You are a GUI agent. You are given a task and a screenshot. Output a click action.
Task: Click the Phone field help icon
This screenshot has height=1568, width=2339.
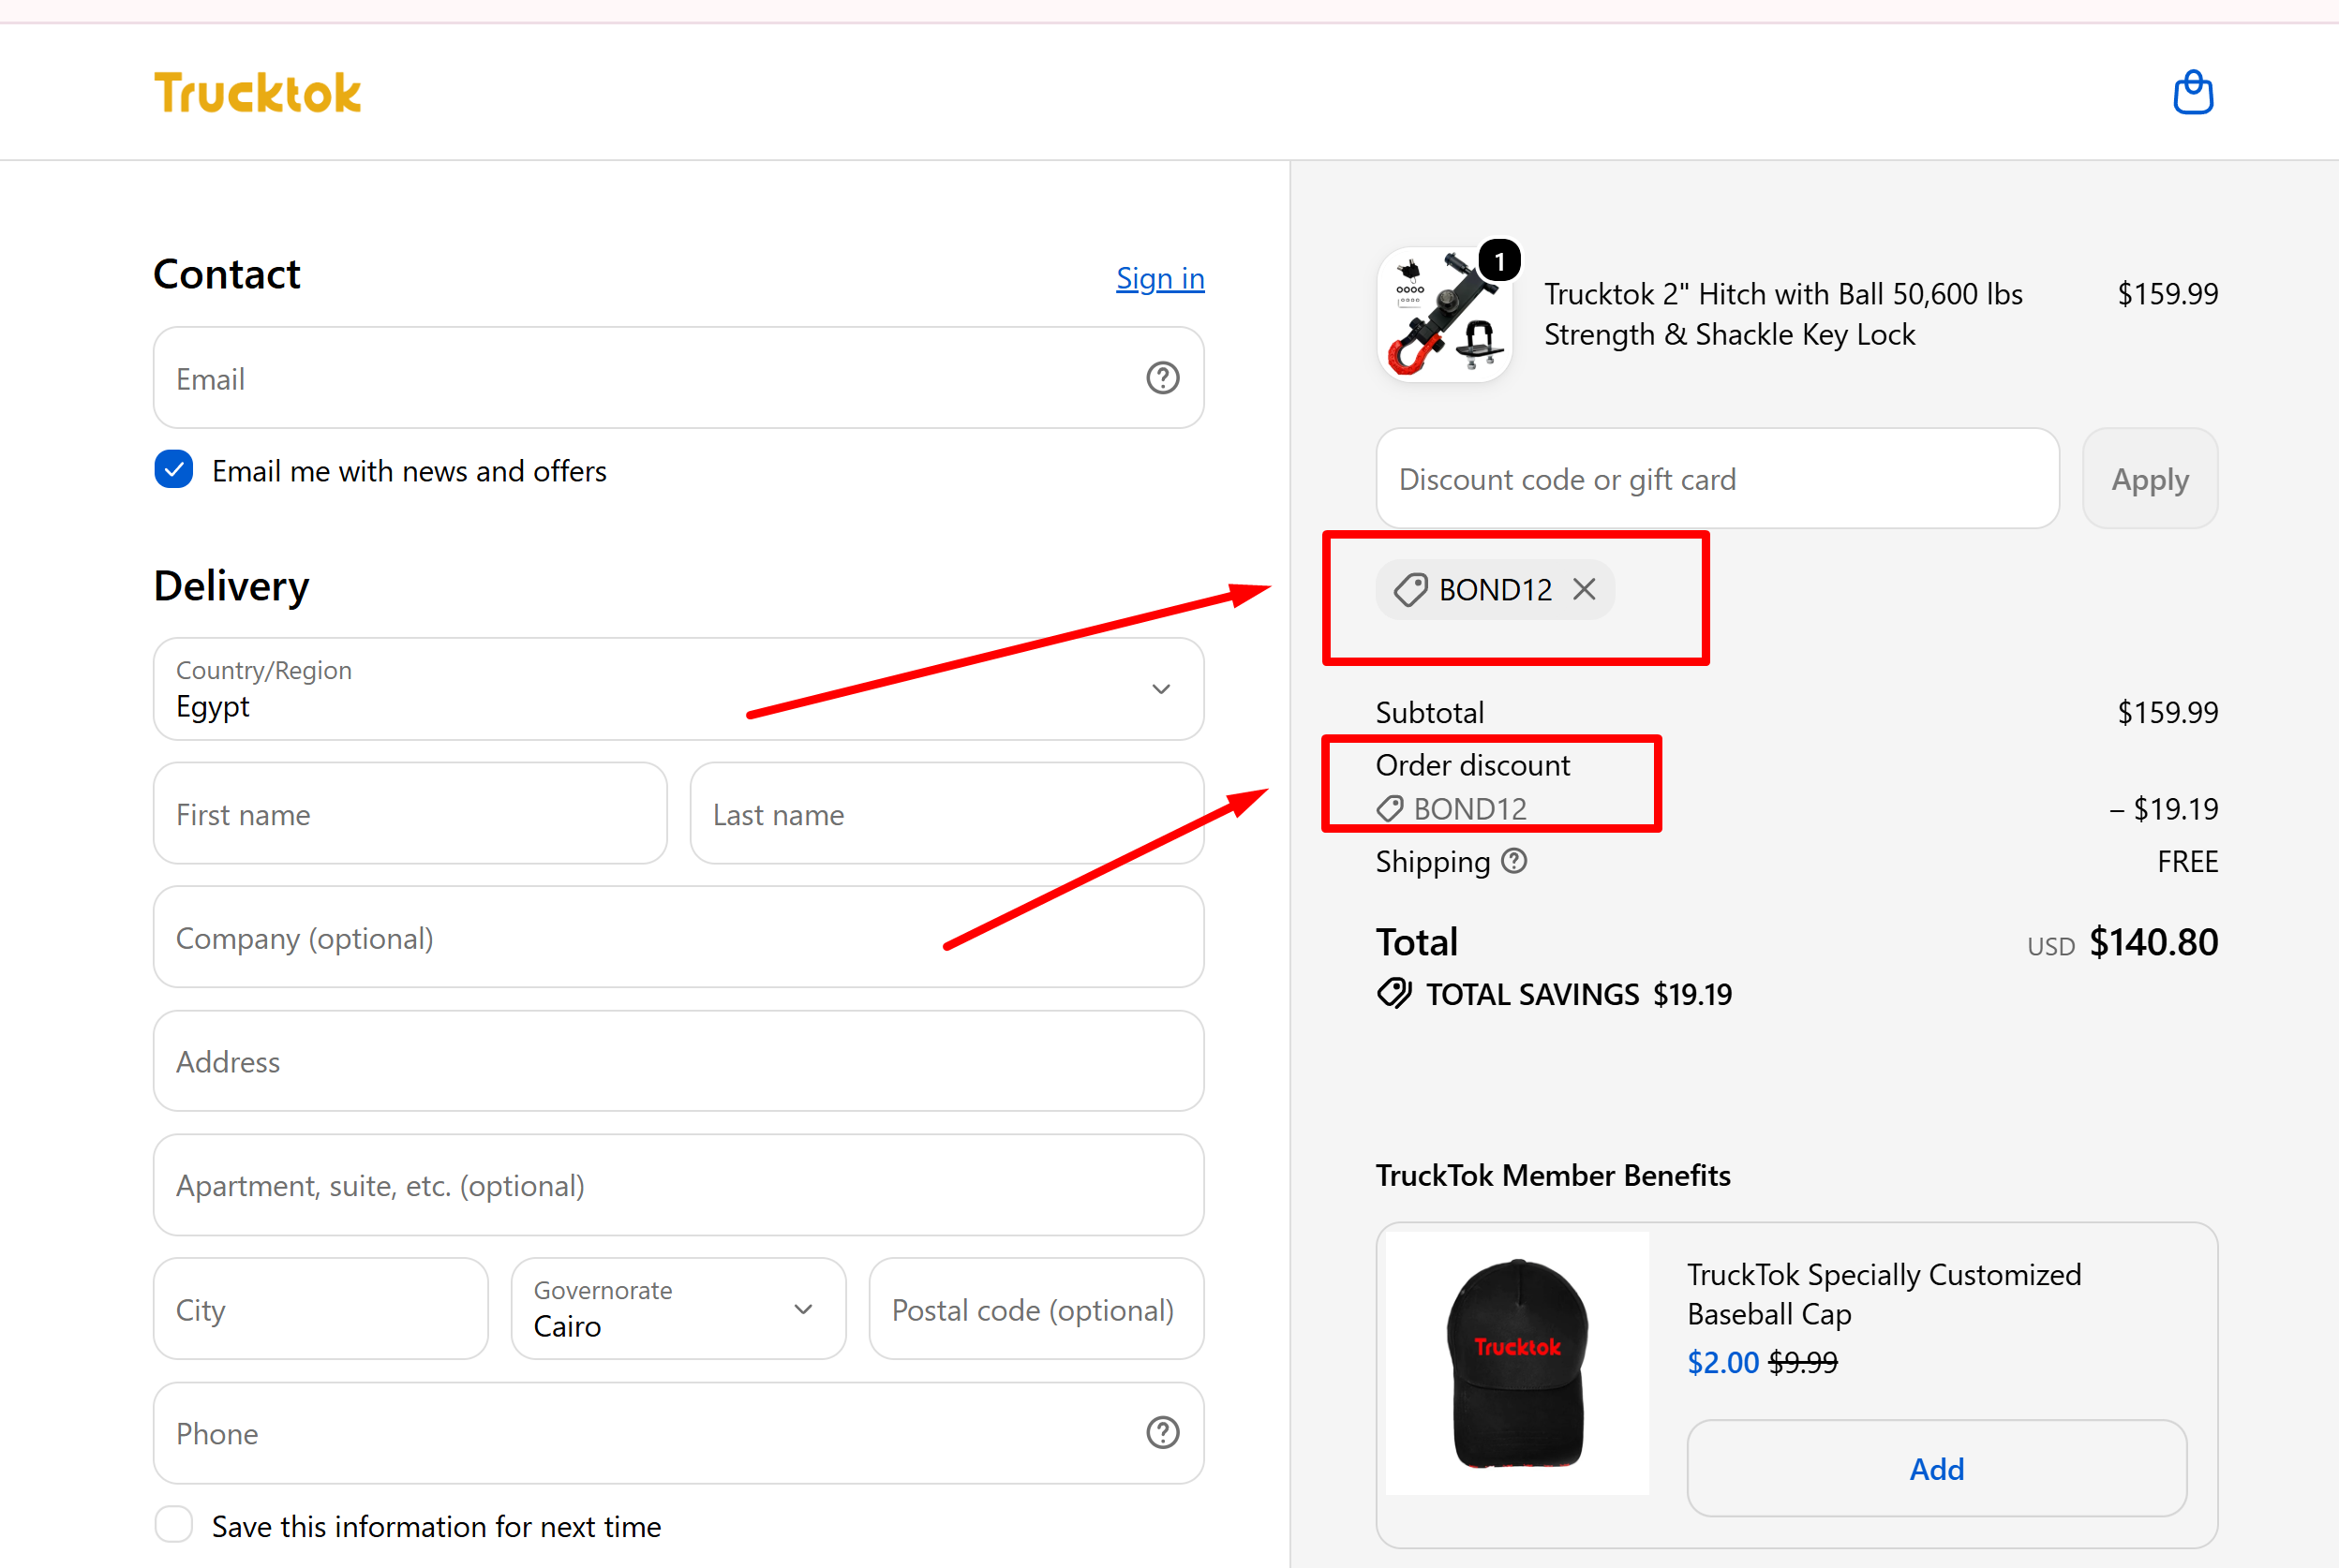point(1163,1432)
